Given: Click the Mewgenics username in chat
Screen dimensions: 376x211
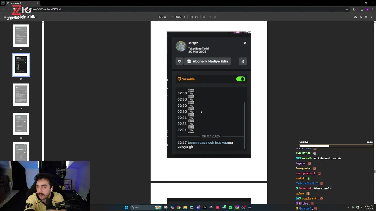Looking at the screenshot, I should [303, 169].
